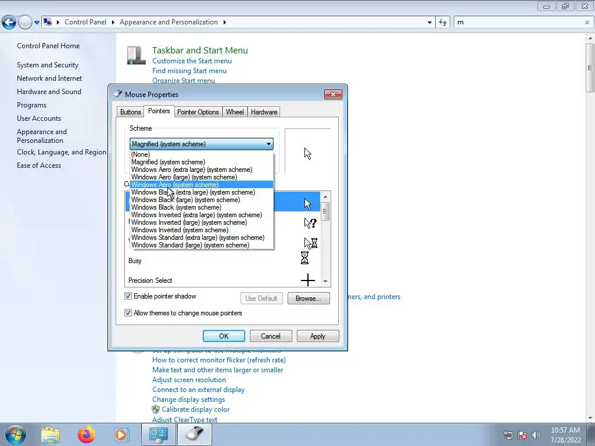Click the Control Panel window scrollbar thumb
This screenshot has width=595, height=446.
tap(590, 67)
